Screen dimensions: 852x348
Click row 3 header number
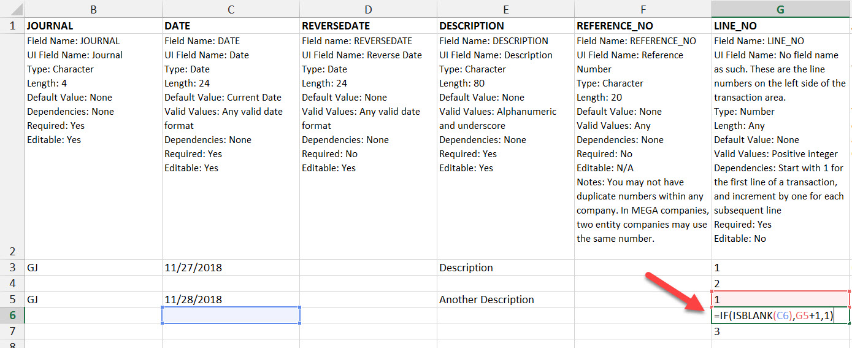click(x=12, y=268)
